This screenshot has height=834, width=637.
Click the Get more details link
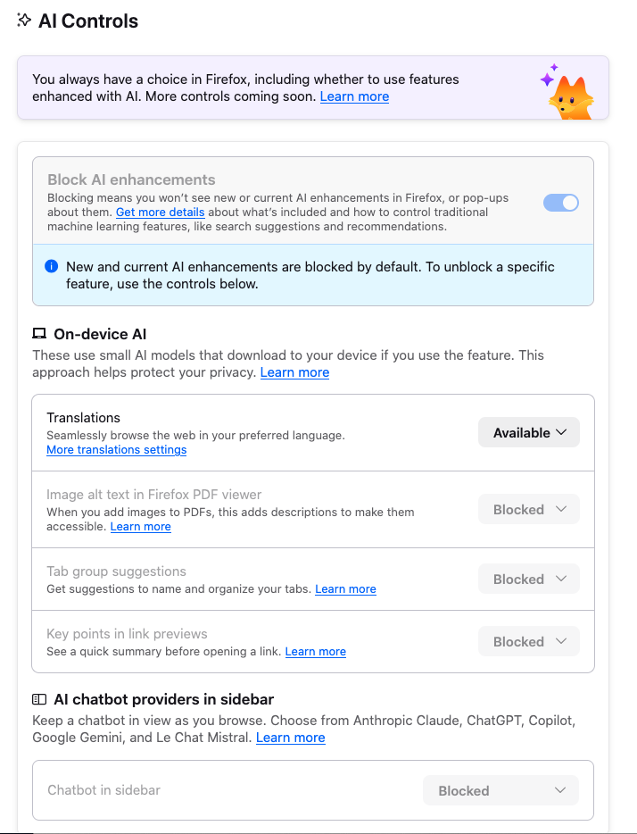click(x=160, y=213)
